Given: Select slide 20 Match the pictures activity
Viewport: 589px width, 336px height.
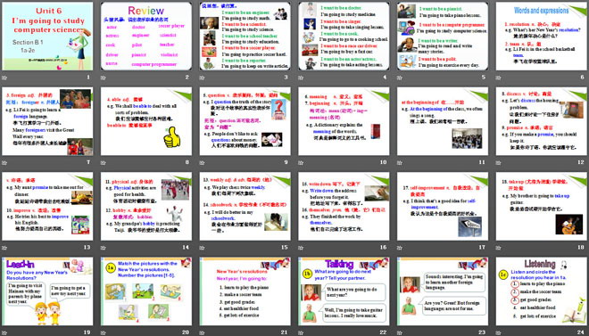Looking at the screenshot, I should (x=146, y=291).
